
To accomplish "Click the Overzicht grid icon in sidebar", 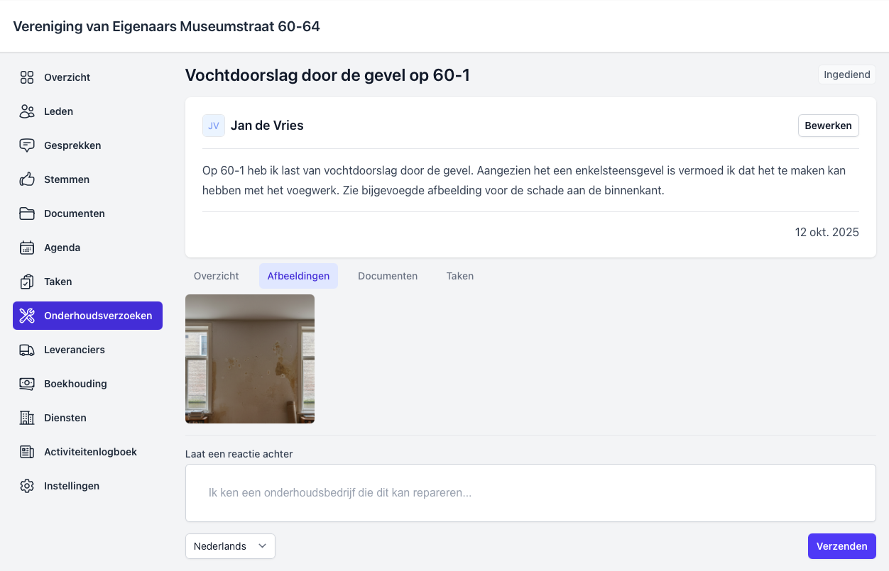I will coord(27,77).
